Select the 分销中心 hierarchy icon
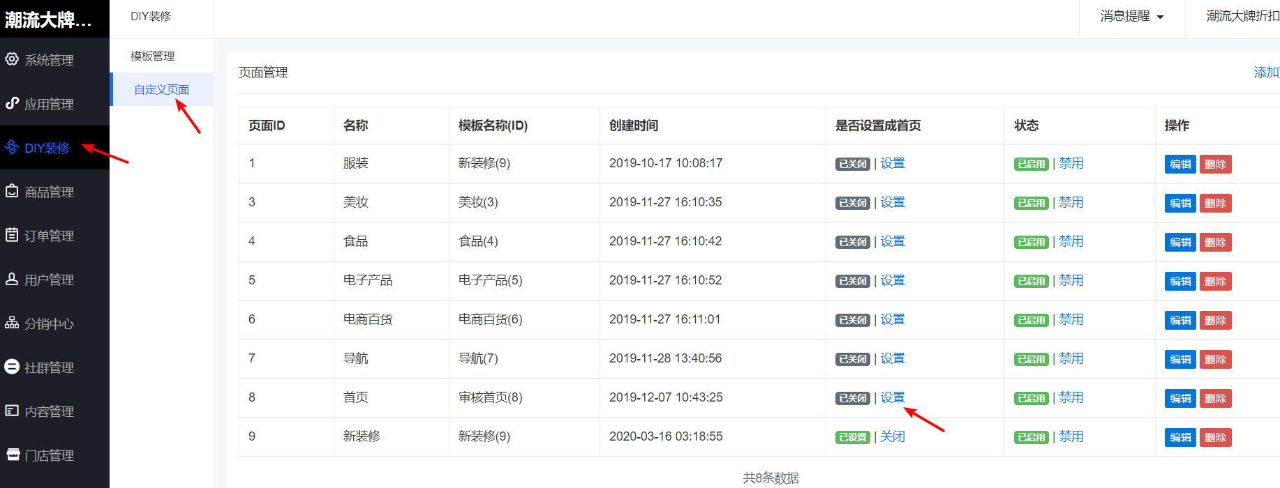 click(12, 323)
